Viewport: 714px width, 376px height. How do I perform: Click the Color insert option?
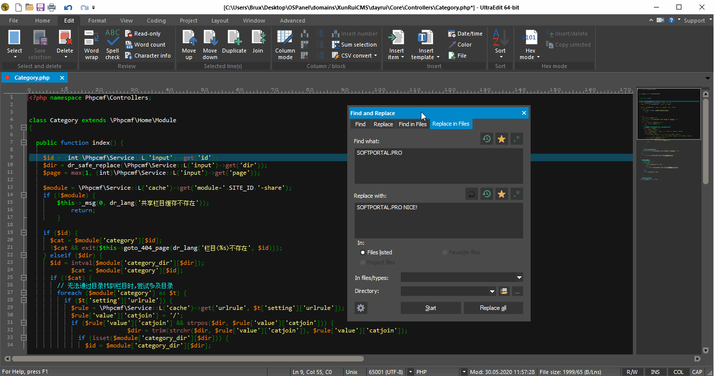pos(460,45)
